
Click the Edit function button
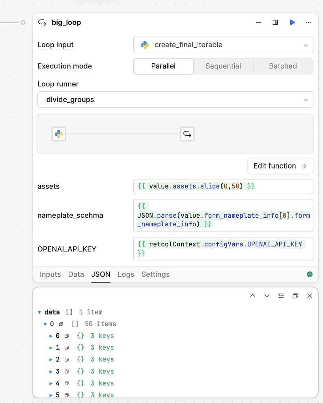click(280, 166)
